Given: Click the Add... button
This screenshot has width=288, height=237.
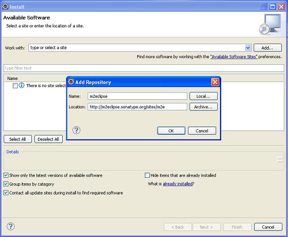Looking at the screenshot, I should pyautogui.click(x=268, y=48).
